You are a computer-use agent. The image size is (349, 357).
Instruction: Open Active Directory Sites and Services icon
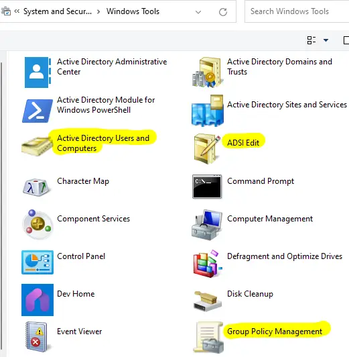click(208, 111)
